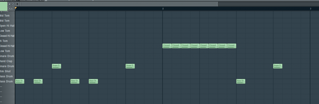Preview the Rim Shot key
This screenshot has width=319, height=104.
7,71
